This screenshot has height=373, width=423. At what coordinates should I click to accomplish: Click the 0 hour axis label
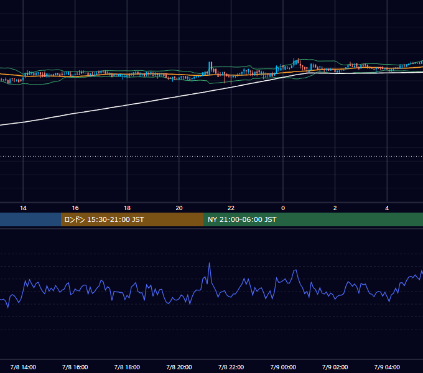tap(283, 208)
